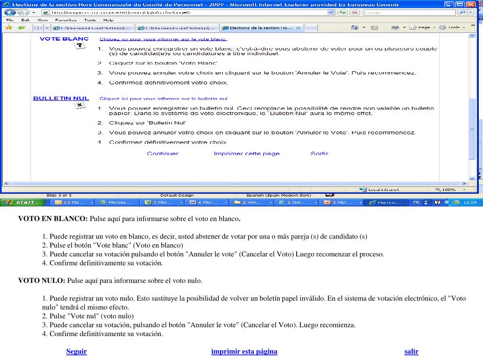
Task: Open the Word 4 Micr... taskbar group
Action: [x=208, y=202]
